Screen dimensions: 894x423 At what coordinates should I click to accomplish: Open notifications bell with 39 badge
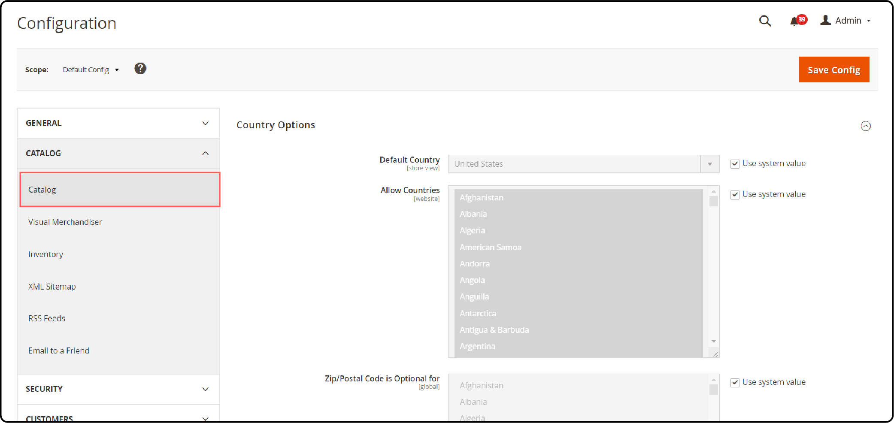tap(798, 21)
